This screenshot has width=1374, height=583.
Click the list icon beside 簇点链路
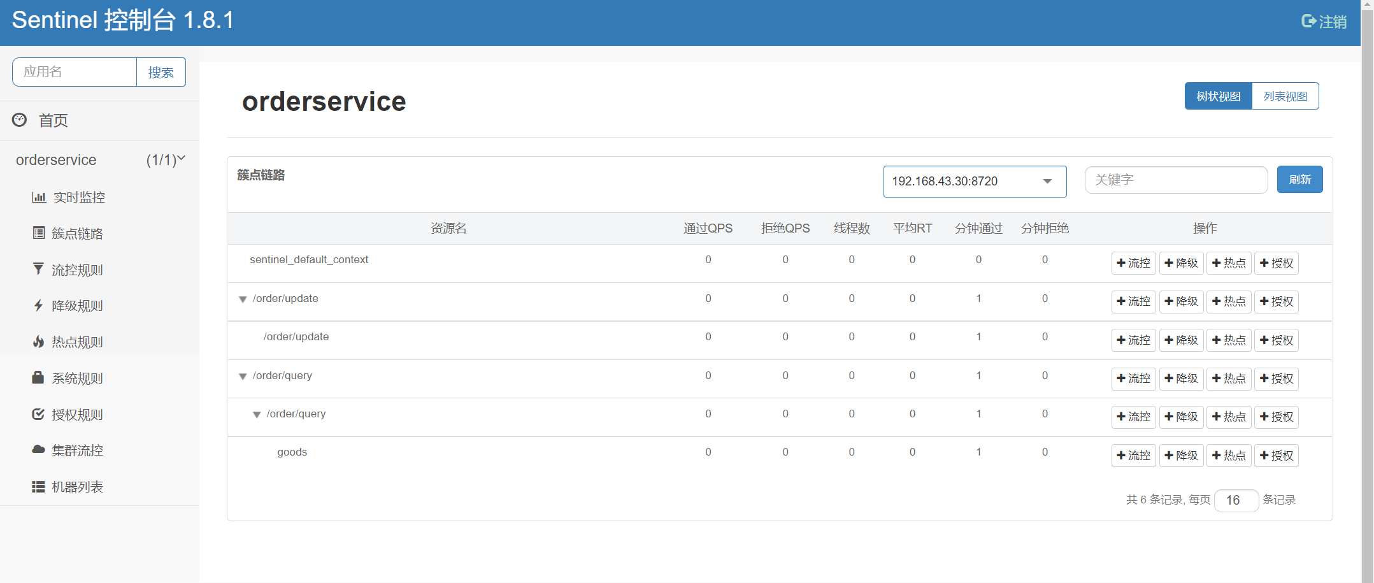[39, 233]
